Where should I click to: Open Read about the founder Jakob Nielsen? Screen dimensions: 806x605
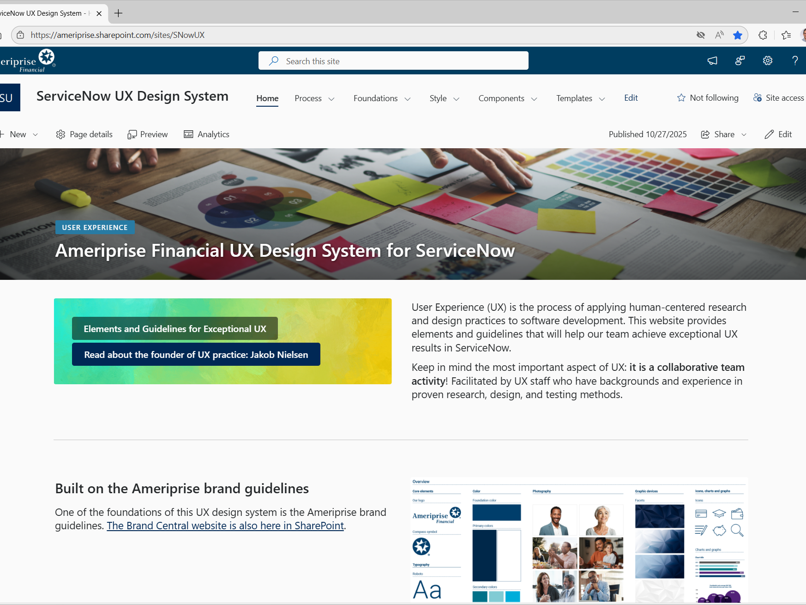click(x=196, y=354)
